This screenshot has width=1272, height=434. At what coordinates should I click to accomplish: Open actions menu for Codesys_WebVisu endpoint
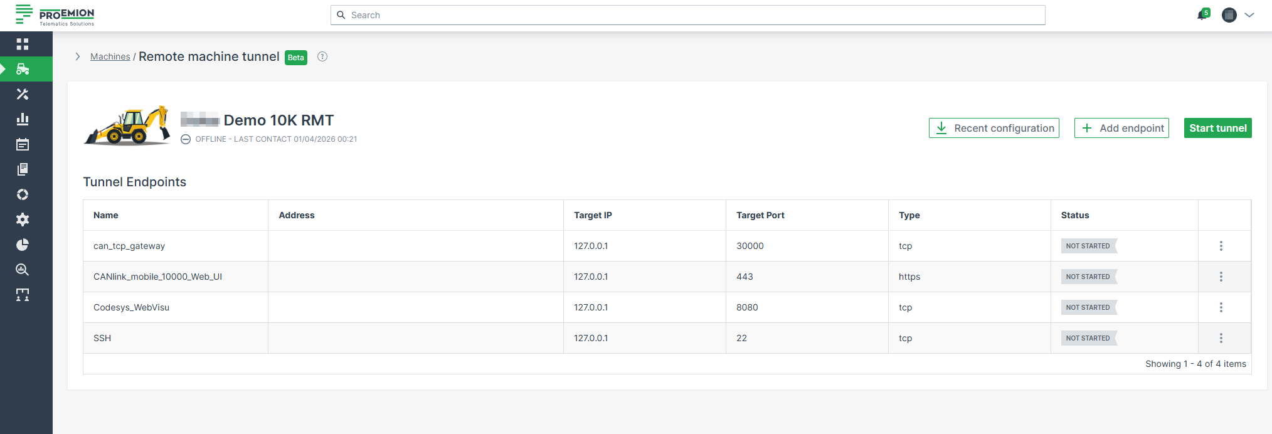(x=1221, y=307)
